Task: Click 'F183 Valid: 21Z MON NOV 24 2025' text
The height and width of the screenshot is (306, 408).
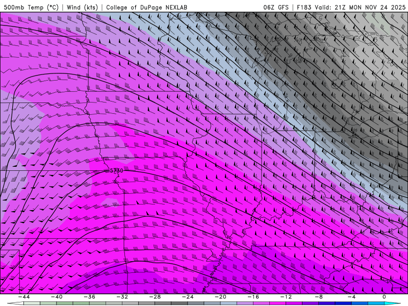Action: [351, 7]
